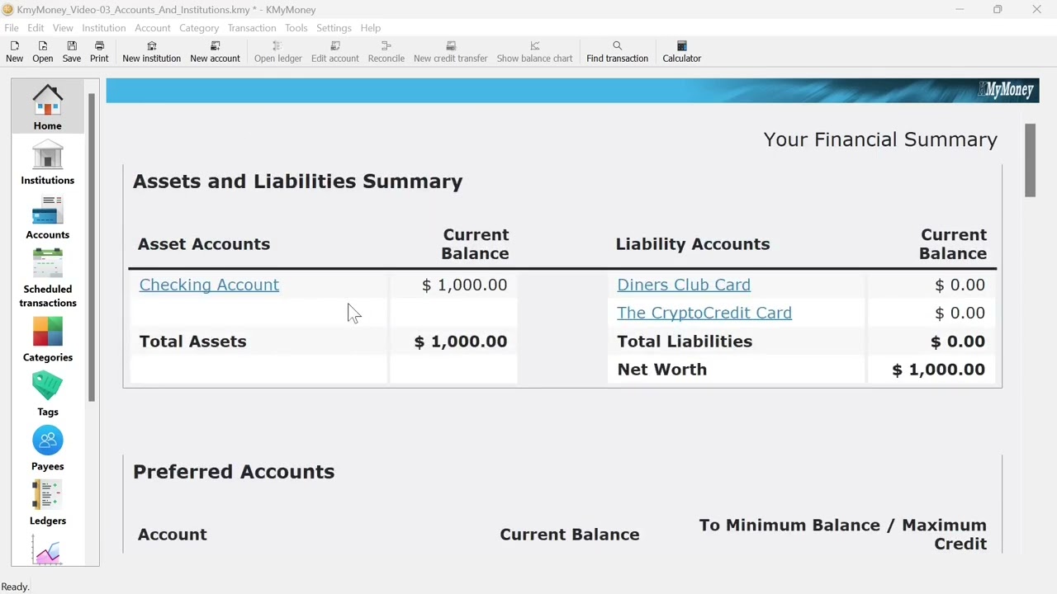Add a New account from toolbar
Image resolution: width=1057 pixels, height=594 pixels.
[x=215, y=51]
